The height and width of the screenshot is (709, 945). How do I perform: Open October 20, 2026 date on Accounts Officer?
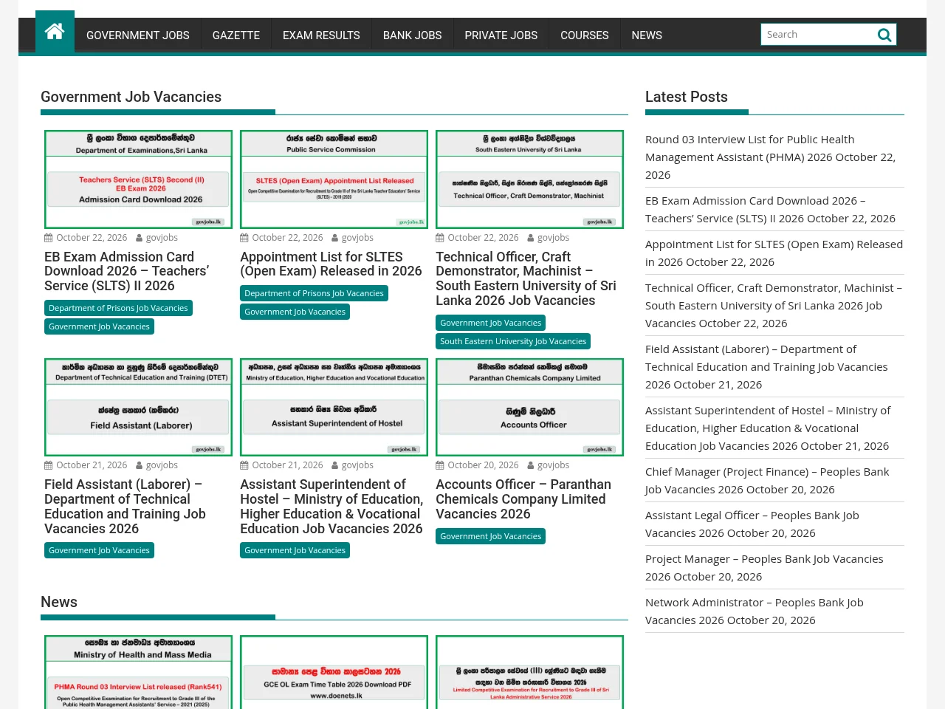coord(483,465)
